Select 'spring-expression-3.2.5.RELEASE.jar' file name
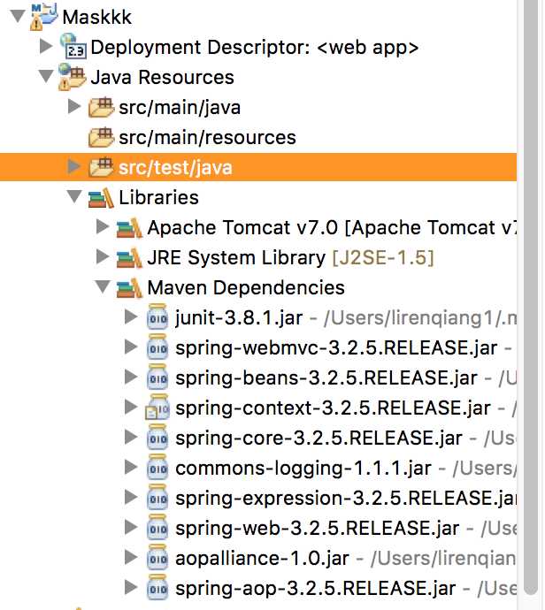 [346, 499]
